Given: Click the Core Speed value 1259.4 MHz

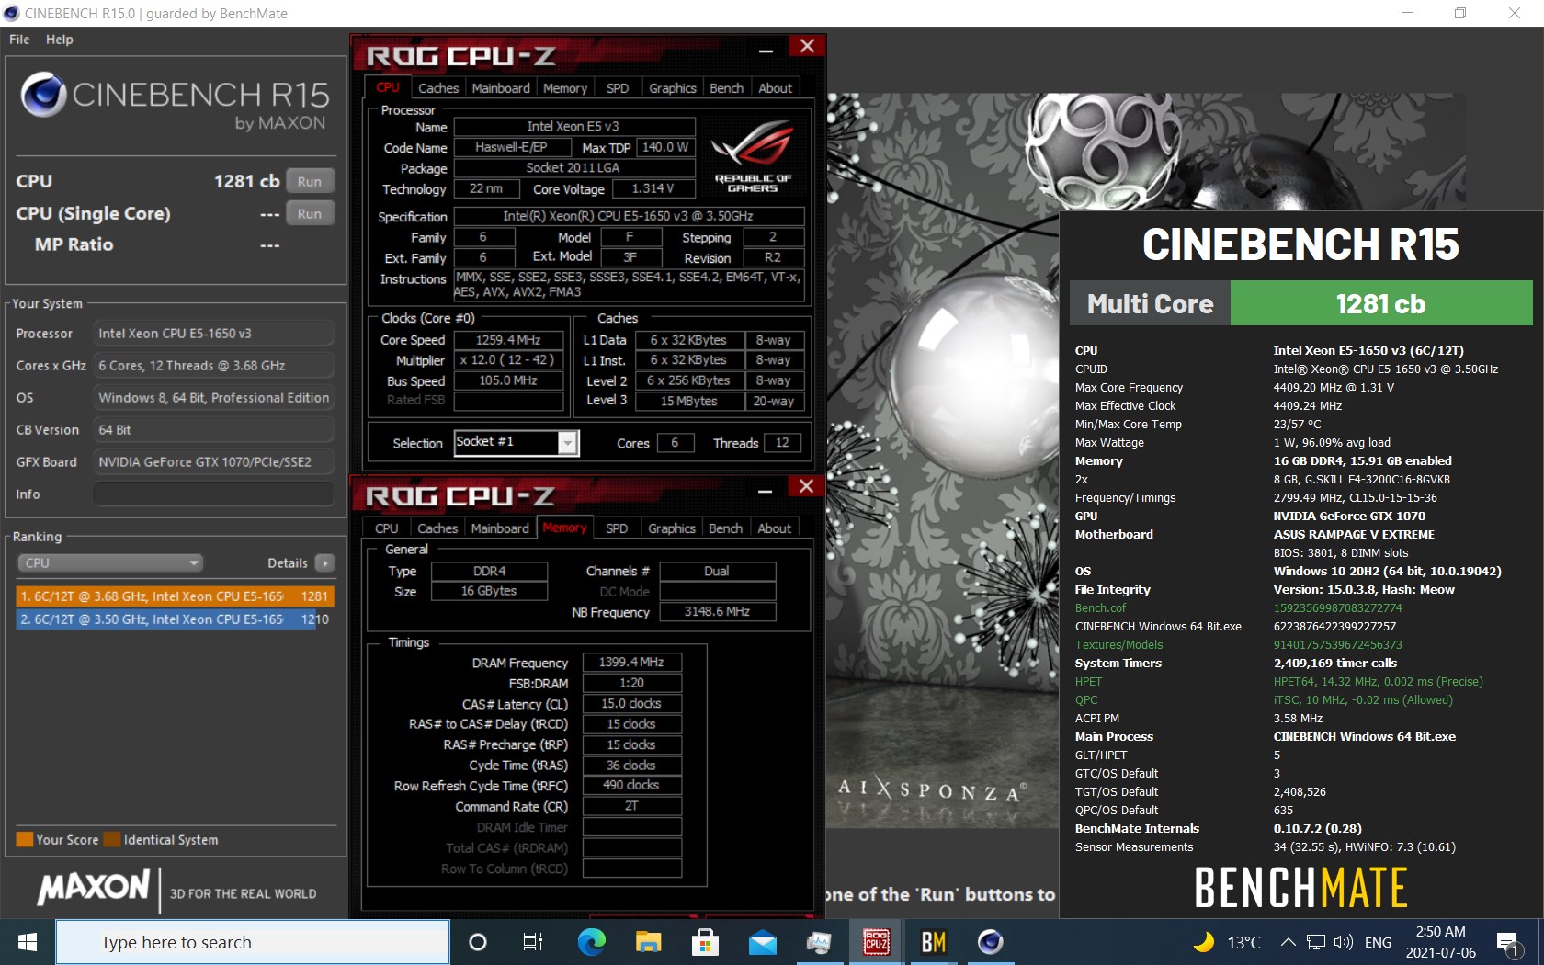Looking at the screenshot, I should [x=508, y=340].
